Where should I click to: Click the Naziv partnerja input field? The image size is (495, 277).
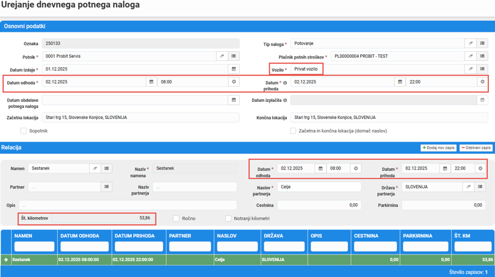click(x=195, y=187)
